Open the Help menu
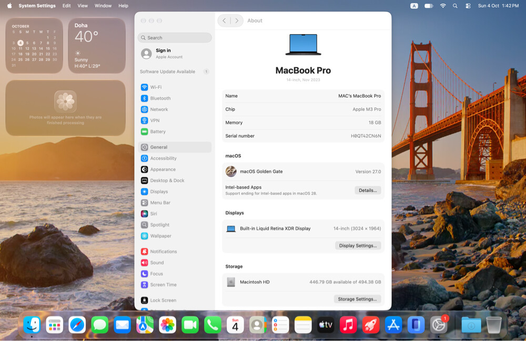This screenshot has height=341, width=526. tap(123, 6)
